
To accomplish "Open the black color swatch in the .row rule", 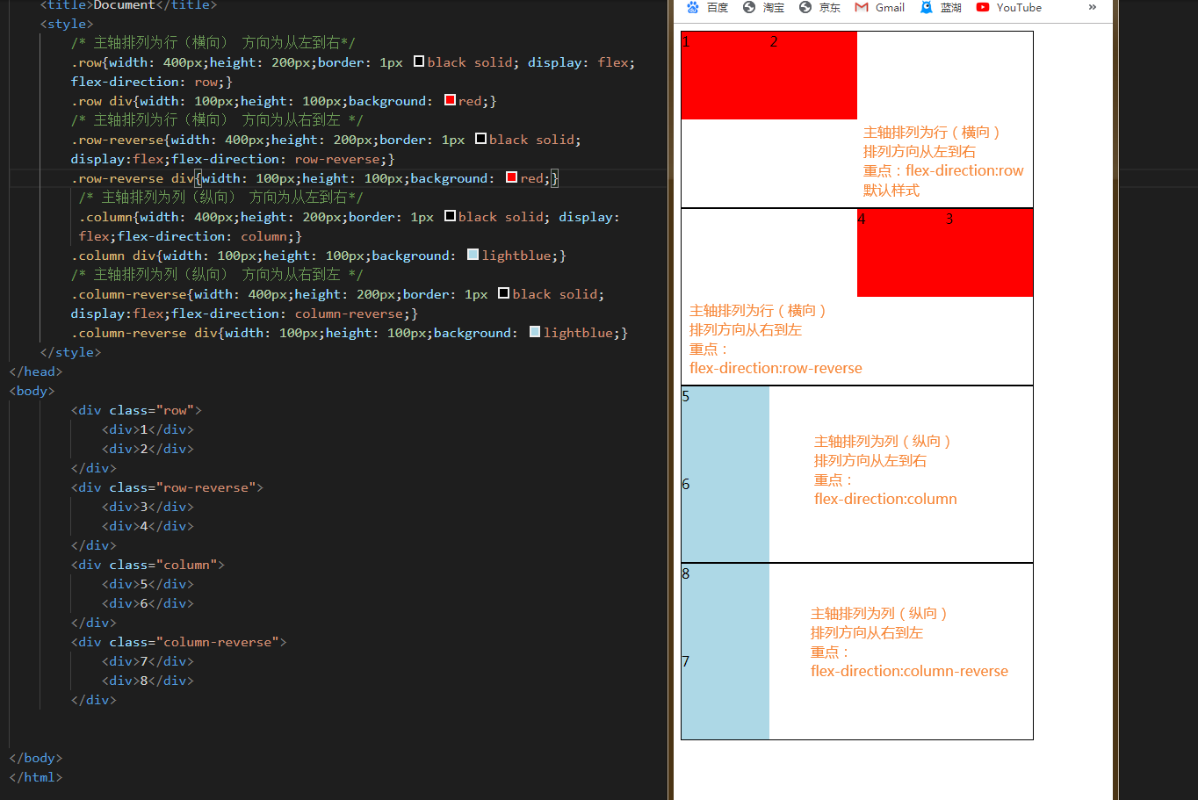I will [x=419, y=61].
